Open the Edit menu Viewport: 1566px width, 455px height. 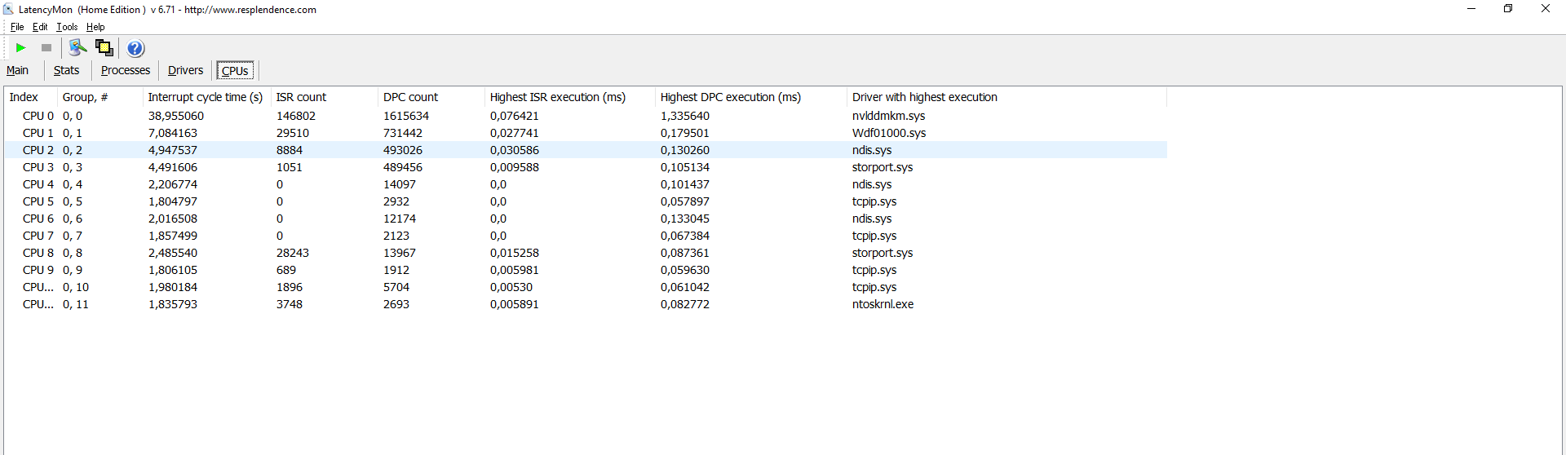pyautogui.click(x=40, y=27)
